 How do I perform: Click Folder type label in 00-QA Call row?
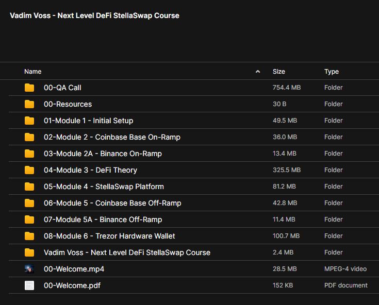333,88
